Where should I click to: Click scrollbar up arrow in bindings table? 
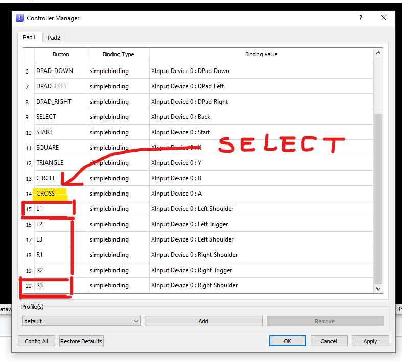[x=379, y=53]
